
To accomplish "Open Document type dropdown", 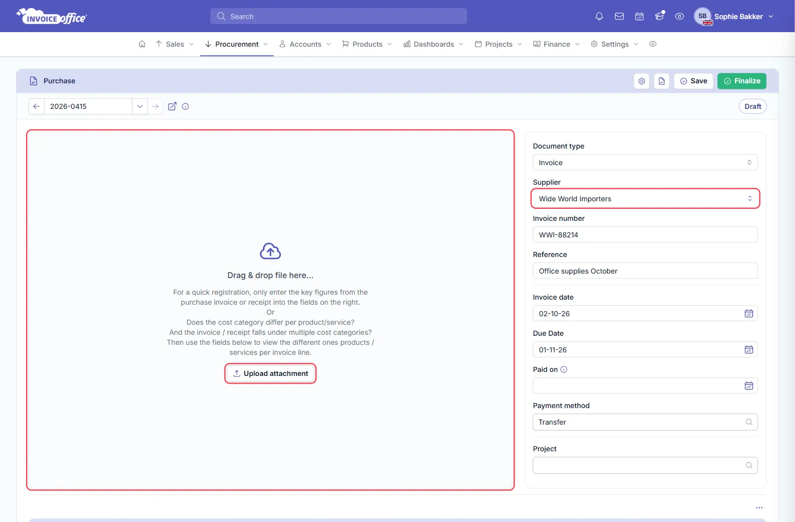I will (x=645, y=163).
